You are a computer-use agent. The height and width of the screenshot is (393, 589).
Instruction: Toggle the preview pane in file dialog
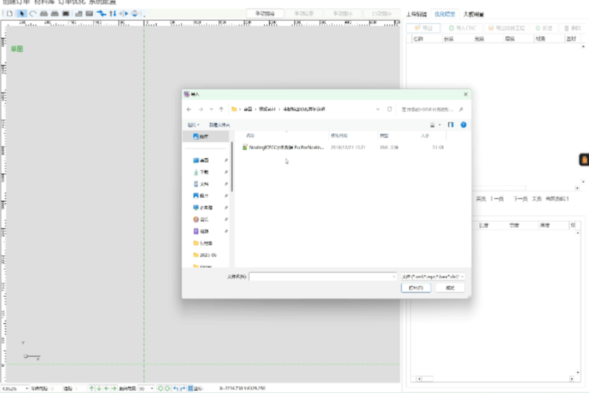451,125
